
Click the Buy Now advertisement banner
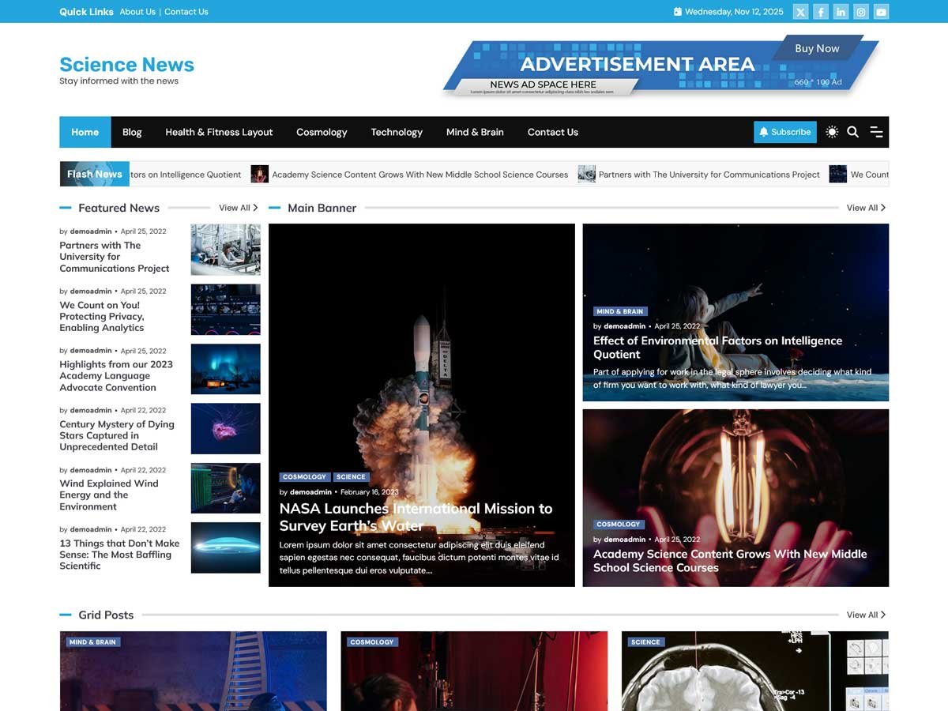(816, 49)
